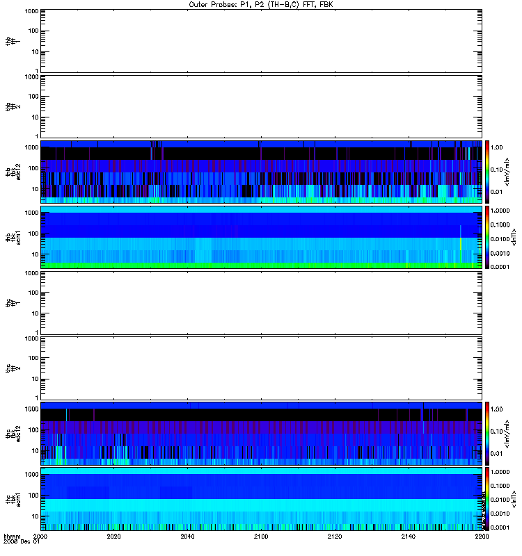Click the "0.01" tick on the thb edc12 color bar

pyautogui.click(x=496, y=192)
